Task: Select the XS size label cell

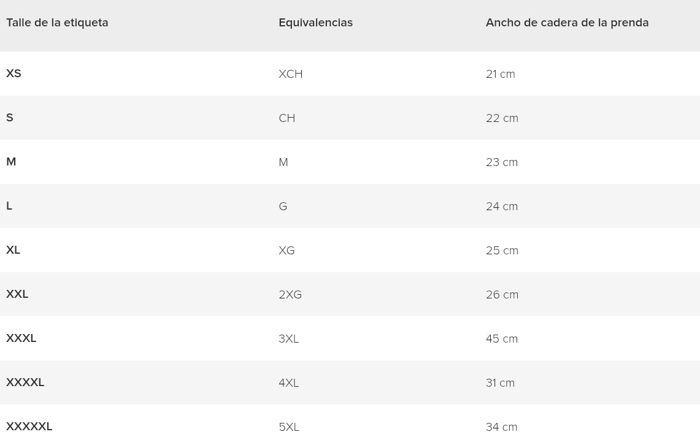Action: [13, 74]
